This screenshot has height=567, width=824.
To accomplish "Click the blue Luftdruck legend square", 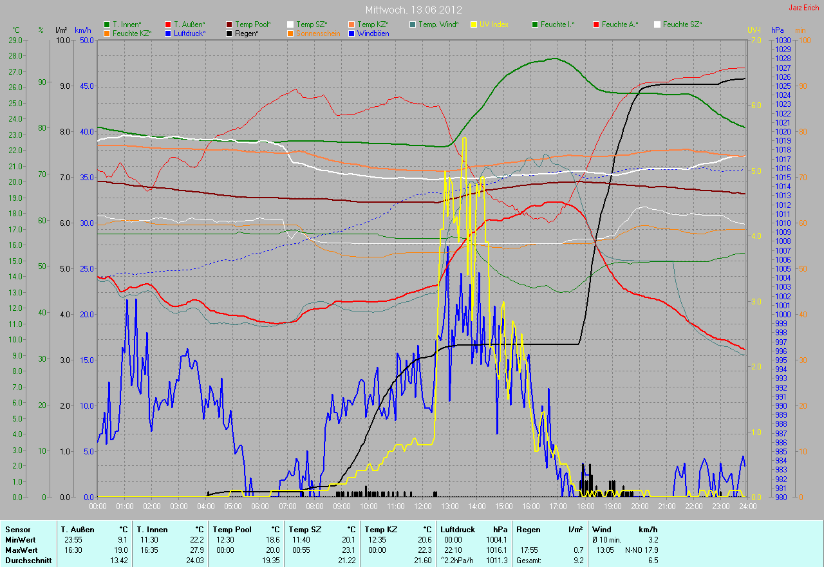I will coord(168,33).
